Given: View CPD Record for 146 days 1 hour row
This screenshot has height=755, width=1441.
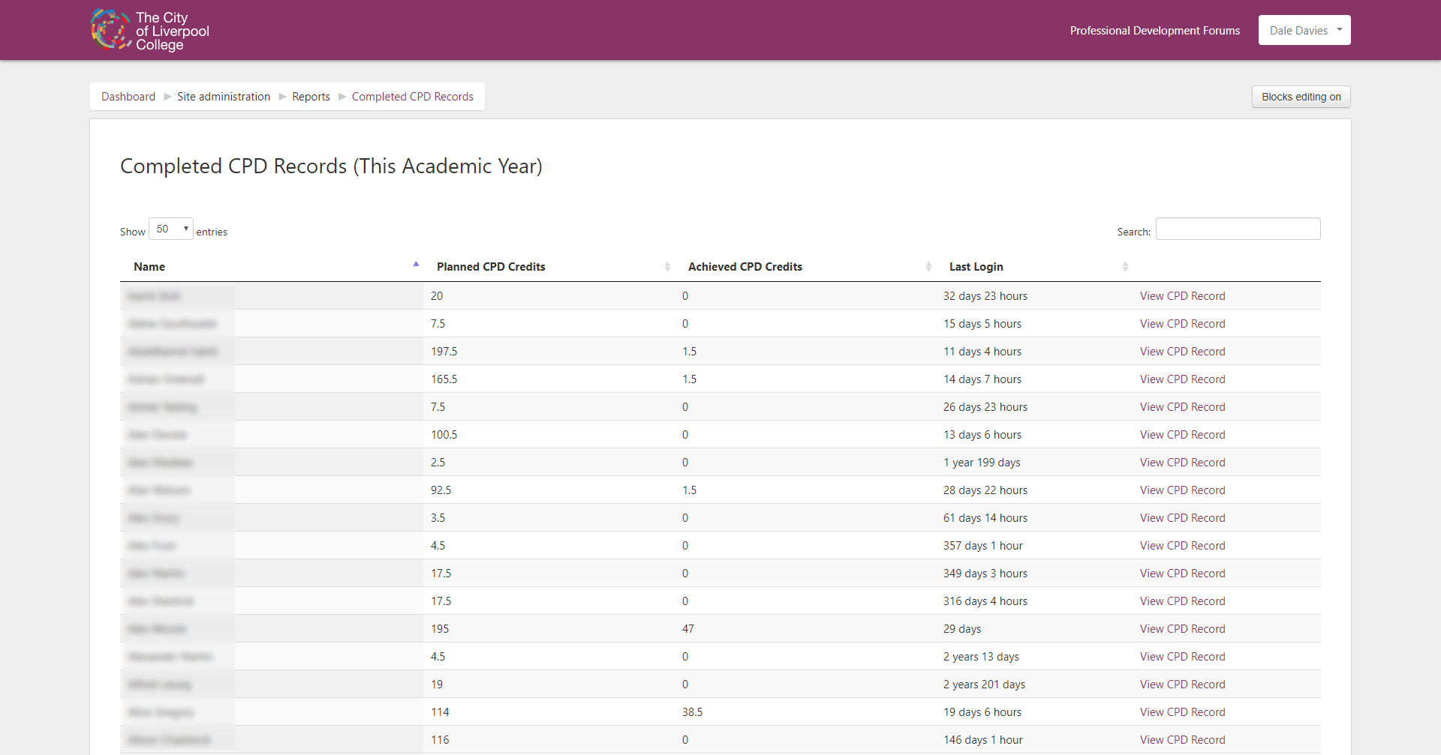Looking at the screenshot, I should pyautogui.click(x=1182, y=740).
